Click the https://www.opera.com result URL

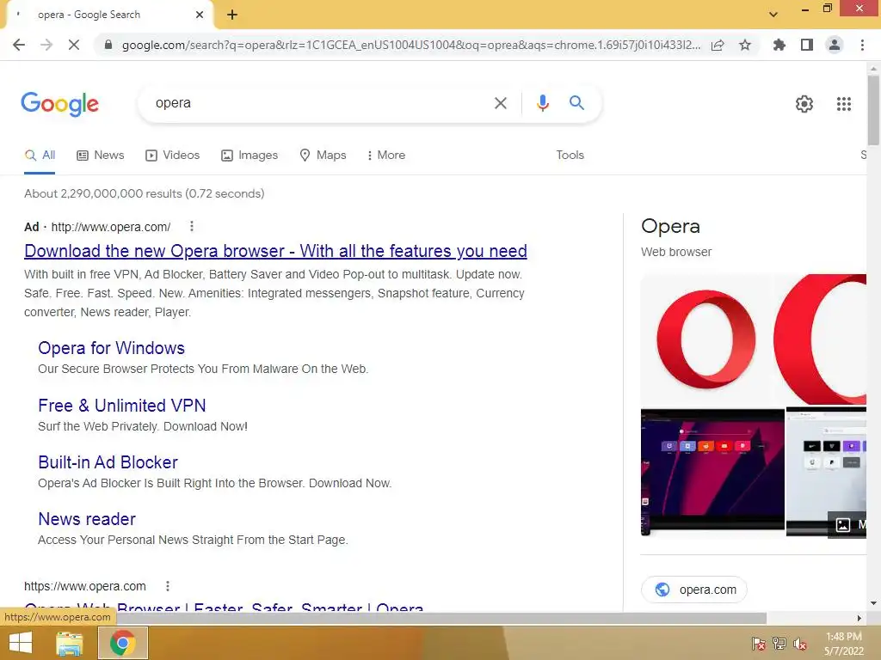(85, 586)
